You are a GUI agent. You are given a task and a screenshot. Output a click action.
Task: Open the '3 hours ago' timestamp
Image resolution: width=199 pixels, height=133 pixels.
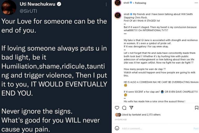(120, 119)
